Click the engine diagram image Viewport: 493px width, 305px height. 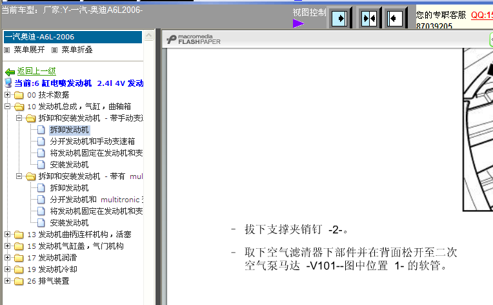pos(478,129)
